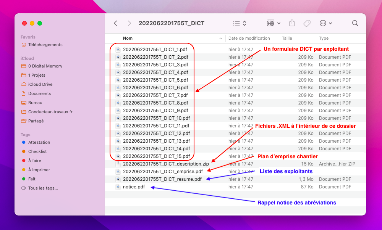Select the green Fait tag
382x230 pixels.
pos(29,179)
